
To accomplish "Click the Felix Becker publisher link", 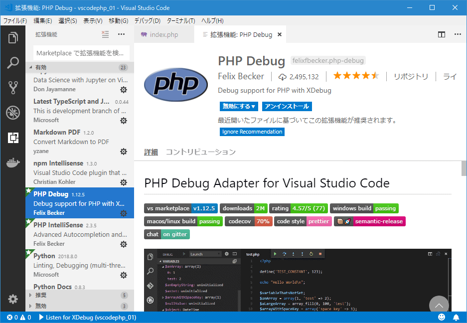I will 241,76.
